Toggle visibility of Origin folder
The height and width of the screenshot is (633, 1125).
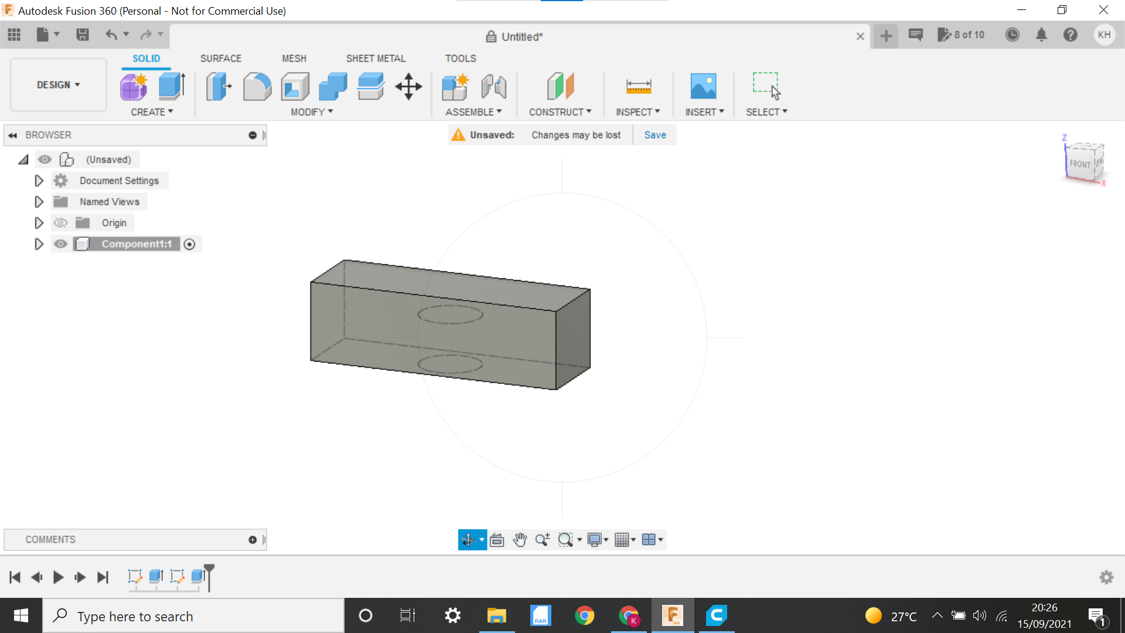click(60, 223)
